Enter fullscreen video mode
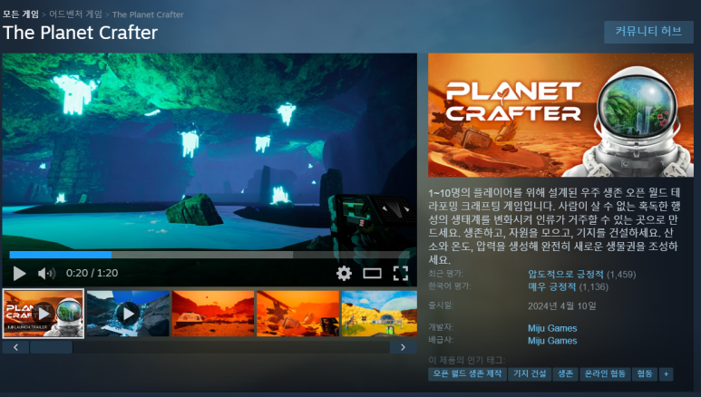701x397 pixels. [401, 273]
